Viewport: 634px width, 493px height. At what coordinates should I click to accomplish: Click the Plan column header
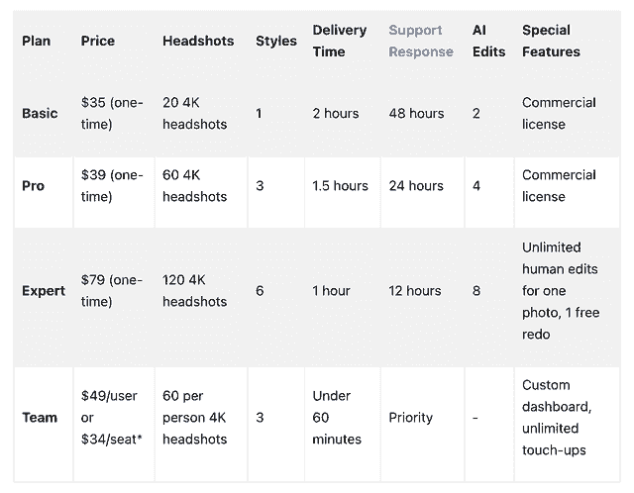37,41
